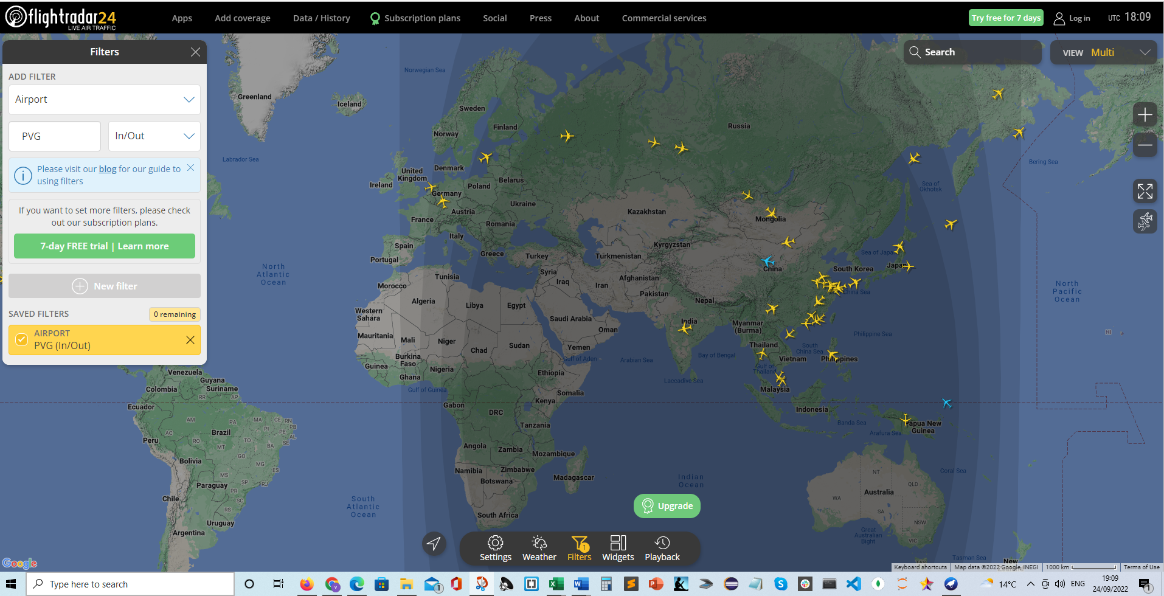
Task: Close the Filters panel
Action: (x=195, y=52)
